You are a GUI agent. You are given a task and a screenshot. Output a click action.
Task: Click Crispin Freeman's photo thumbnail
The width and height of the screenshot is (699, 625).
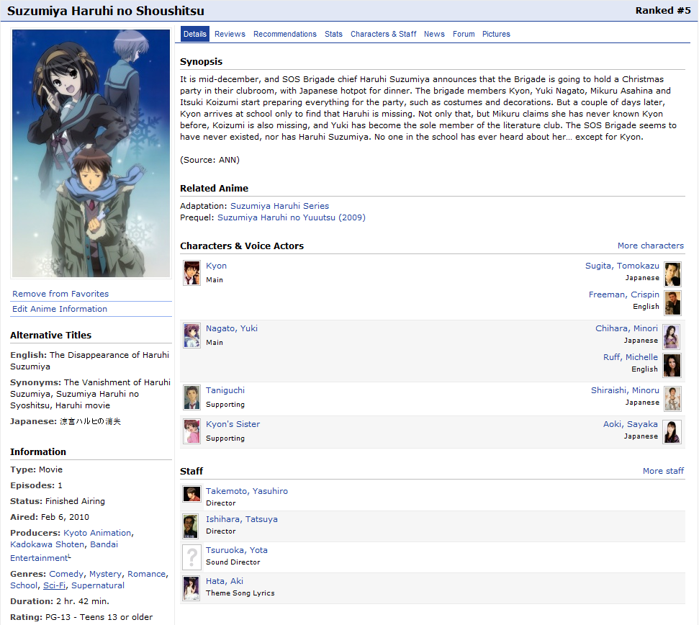click(x=672, y=302)
